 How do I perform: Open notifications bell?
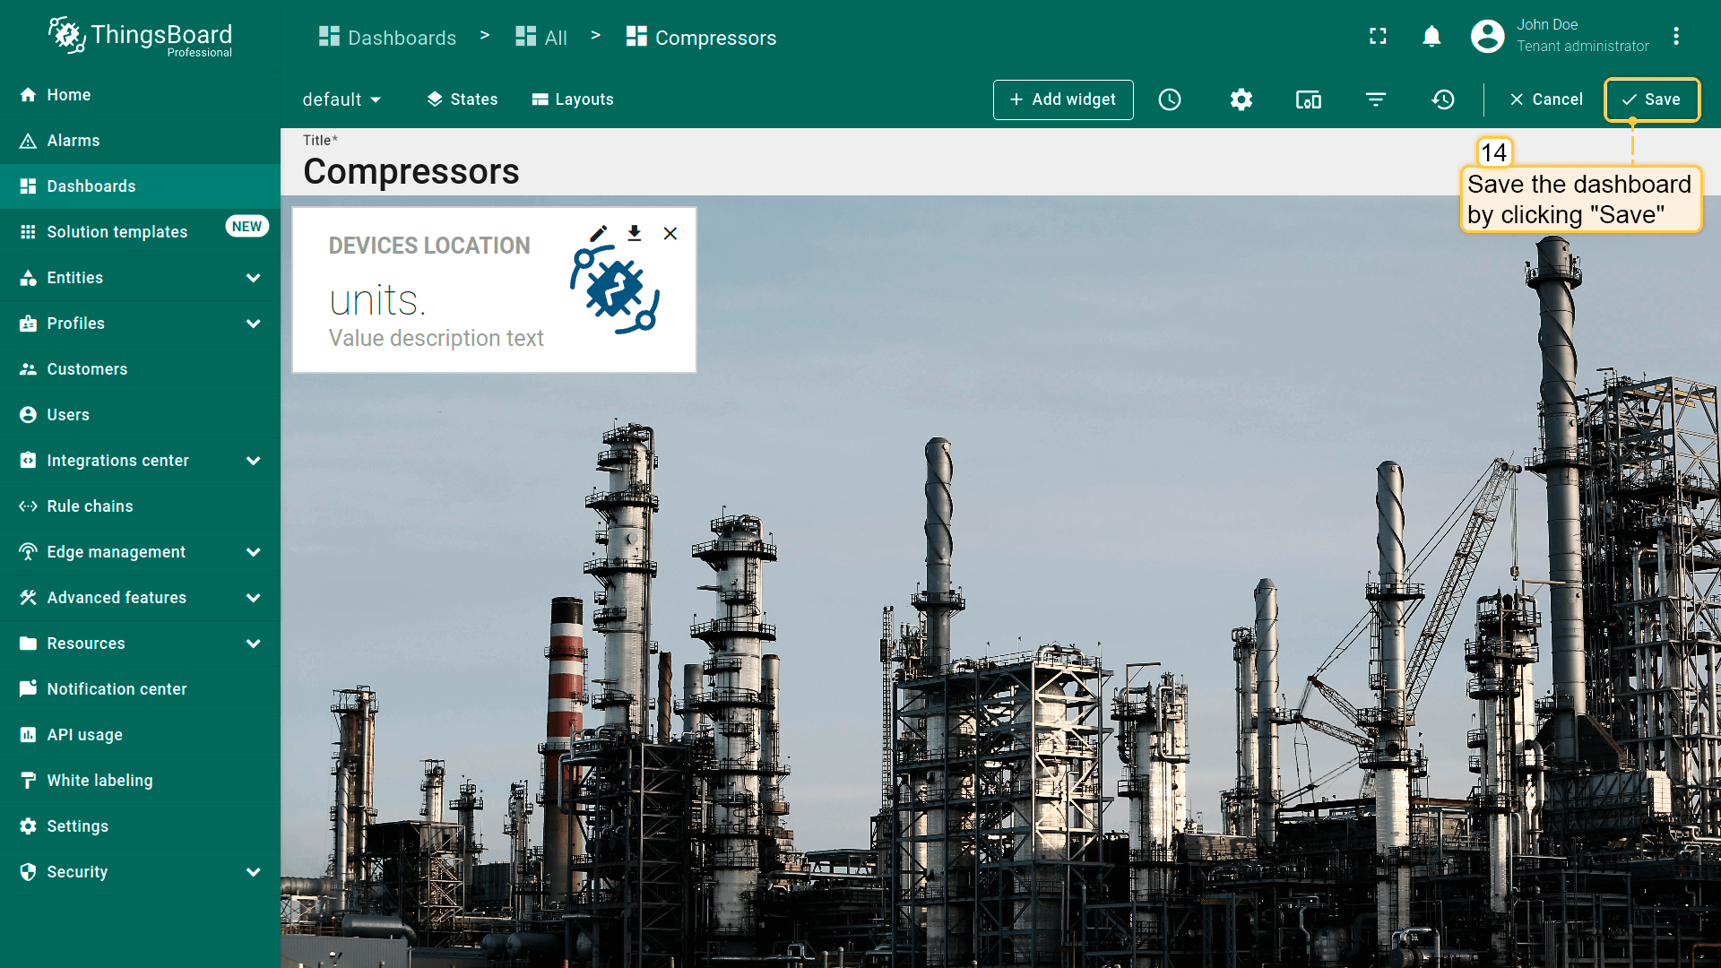[1431, 37]
